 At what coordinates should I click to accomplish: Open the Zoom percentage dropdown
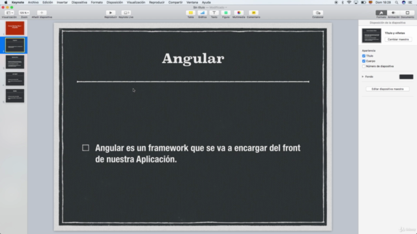pyautogui.click(x=24, y=13)
